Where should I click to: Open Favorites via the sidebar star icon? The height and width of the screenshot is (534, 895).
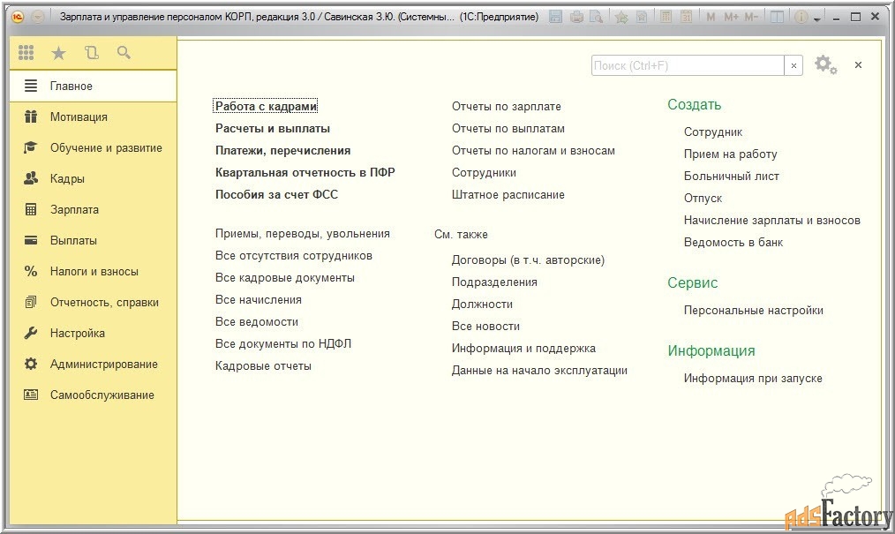(x=58, y=53)
